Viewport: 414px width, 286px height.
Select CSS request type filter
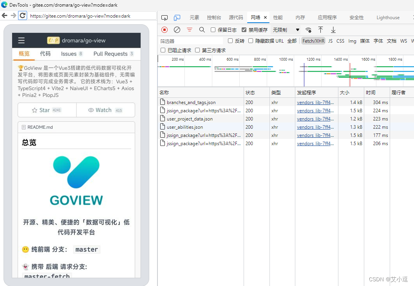point(340,41)
